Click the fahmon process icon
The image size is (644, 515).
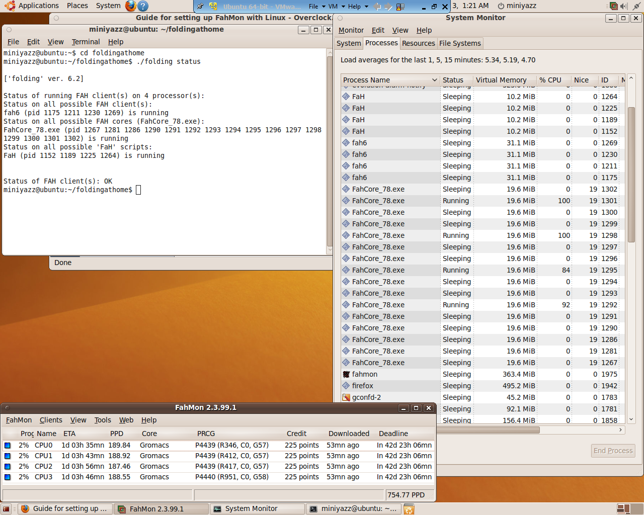pyautogui.click(x=346, y=374)
